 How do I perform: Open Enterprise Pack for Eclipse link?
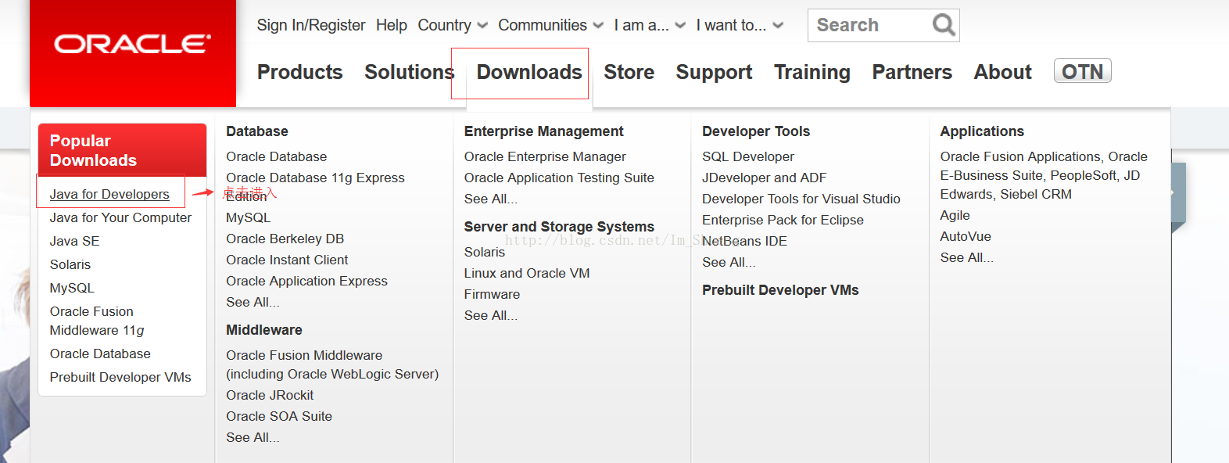[x=783, y=220]
